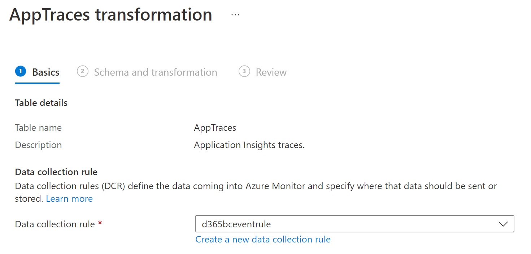
Task: Click the bold Data collection rule section heading
Action: [56, 172]
